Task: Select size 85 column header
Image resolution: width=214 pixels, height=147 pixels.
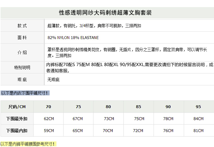Action: click(x=138, y=107)
